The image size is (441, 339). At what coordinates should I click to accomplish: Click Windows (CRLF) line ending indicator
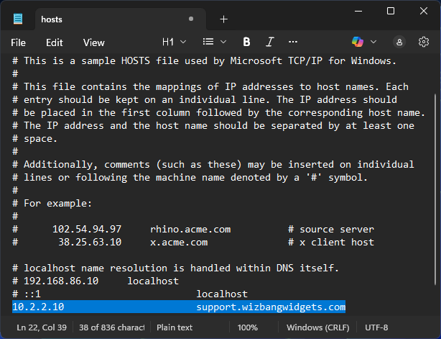pos(317,327)
